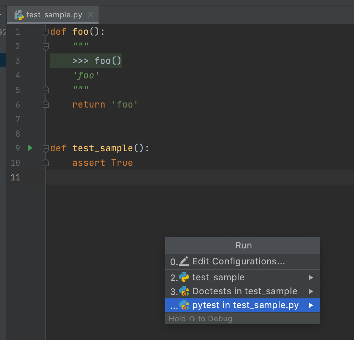This screenshot has width=354, height=340.
Task: Collapse the docstring fold marker on line 2
Action: pos(45,46)
